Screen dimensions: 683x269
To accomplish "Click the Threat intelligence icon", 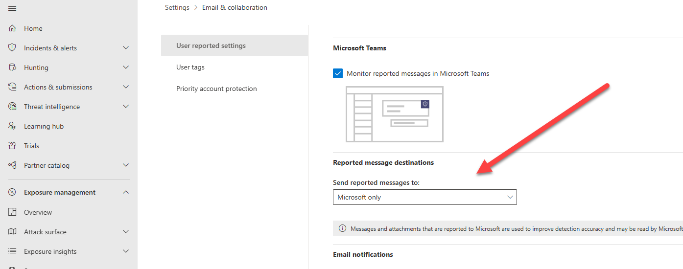I will (12, 107).
